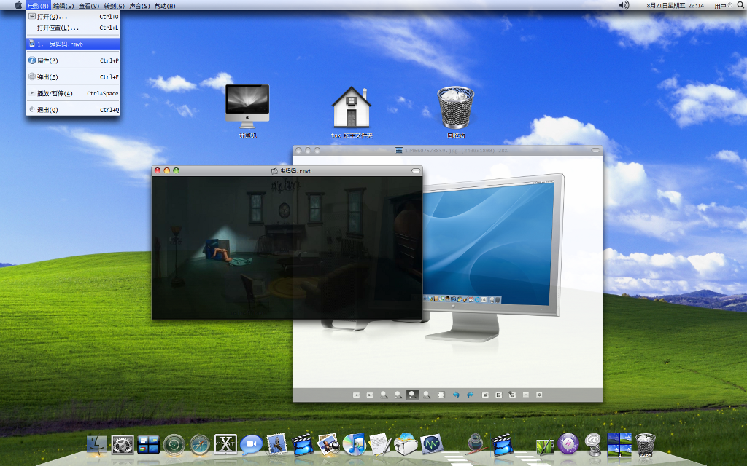Close the open 电影(M) menu

click(x=38, y=6)
